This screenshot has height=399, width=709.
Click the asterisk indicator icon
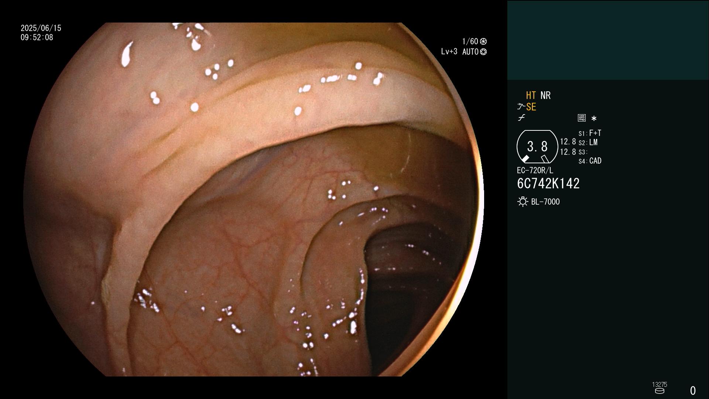594,118
